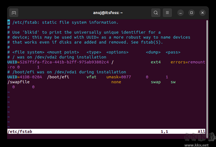Image resolution: width=216 pixels, height=147 pixels.
Task: Open the terminal search icon
Action: [x=156, y=13]
